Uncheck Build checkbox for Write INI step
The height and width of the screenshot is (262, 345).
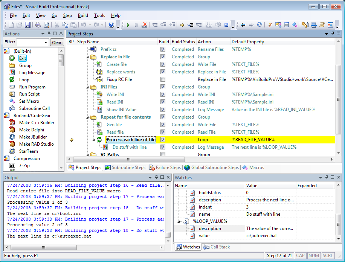pos(163,94)
